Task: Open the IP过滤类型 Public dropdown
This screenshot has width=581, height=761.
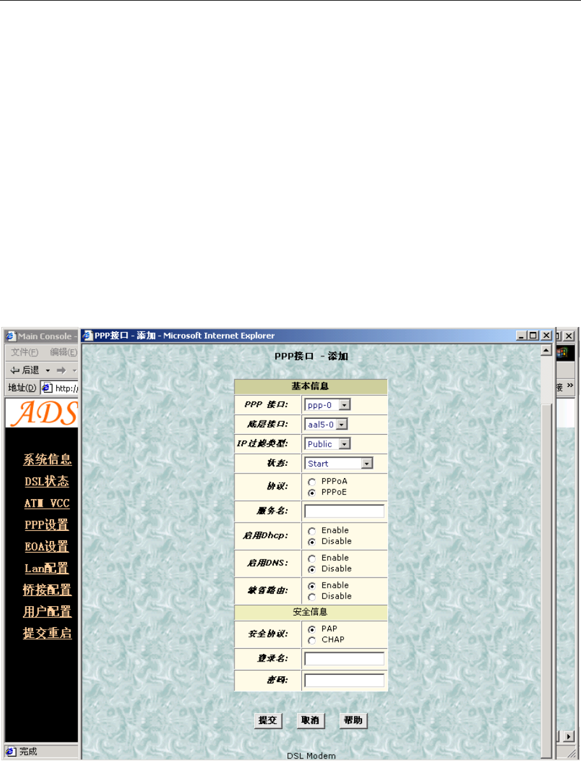Action: coord(327,444)
